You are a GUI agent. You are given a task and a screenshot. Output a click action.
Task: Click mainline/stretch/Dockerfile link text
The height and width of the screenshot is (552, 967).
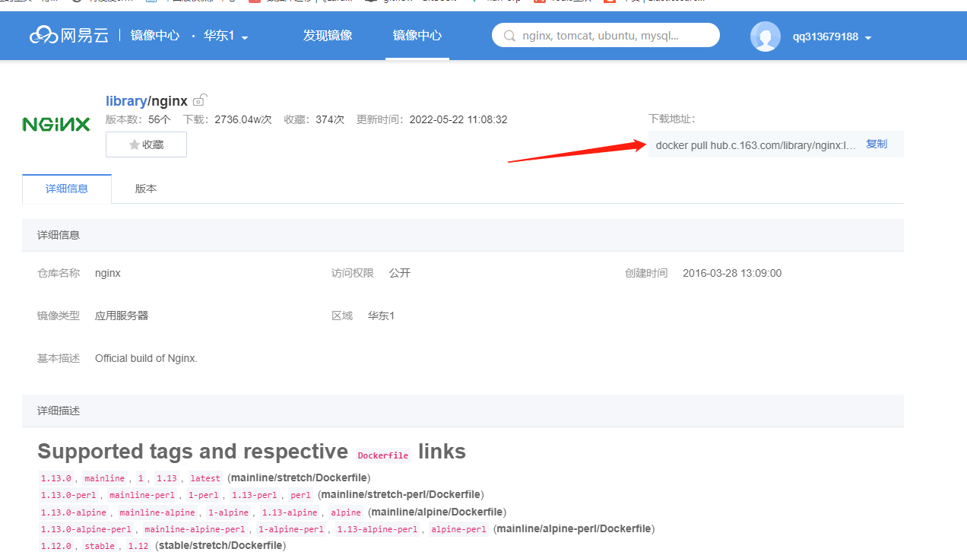299,478
